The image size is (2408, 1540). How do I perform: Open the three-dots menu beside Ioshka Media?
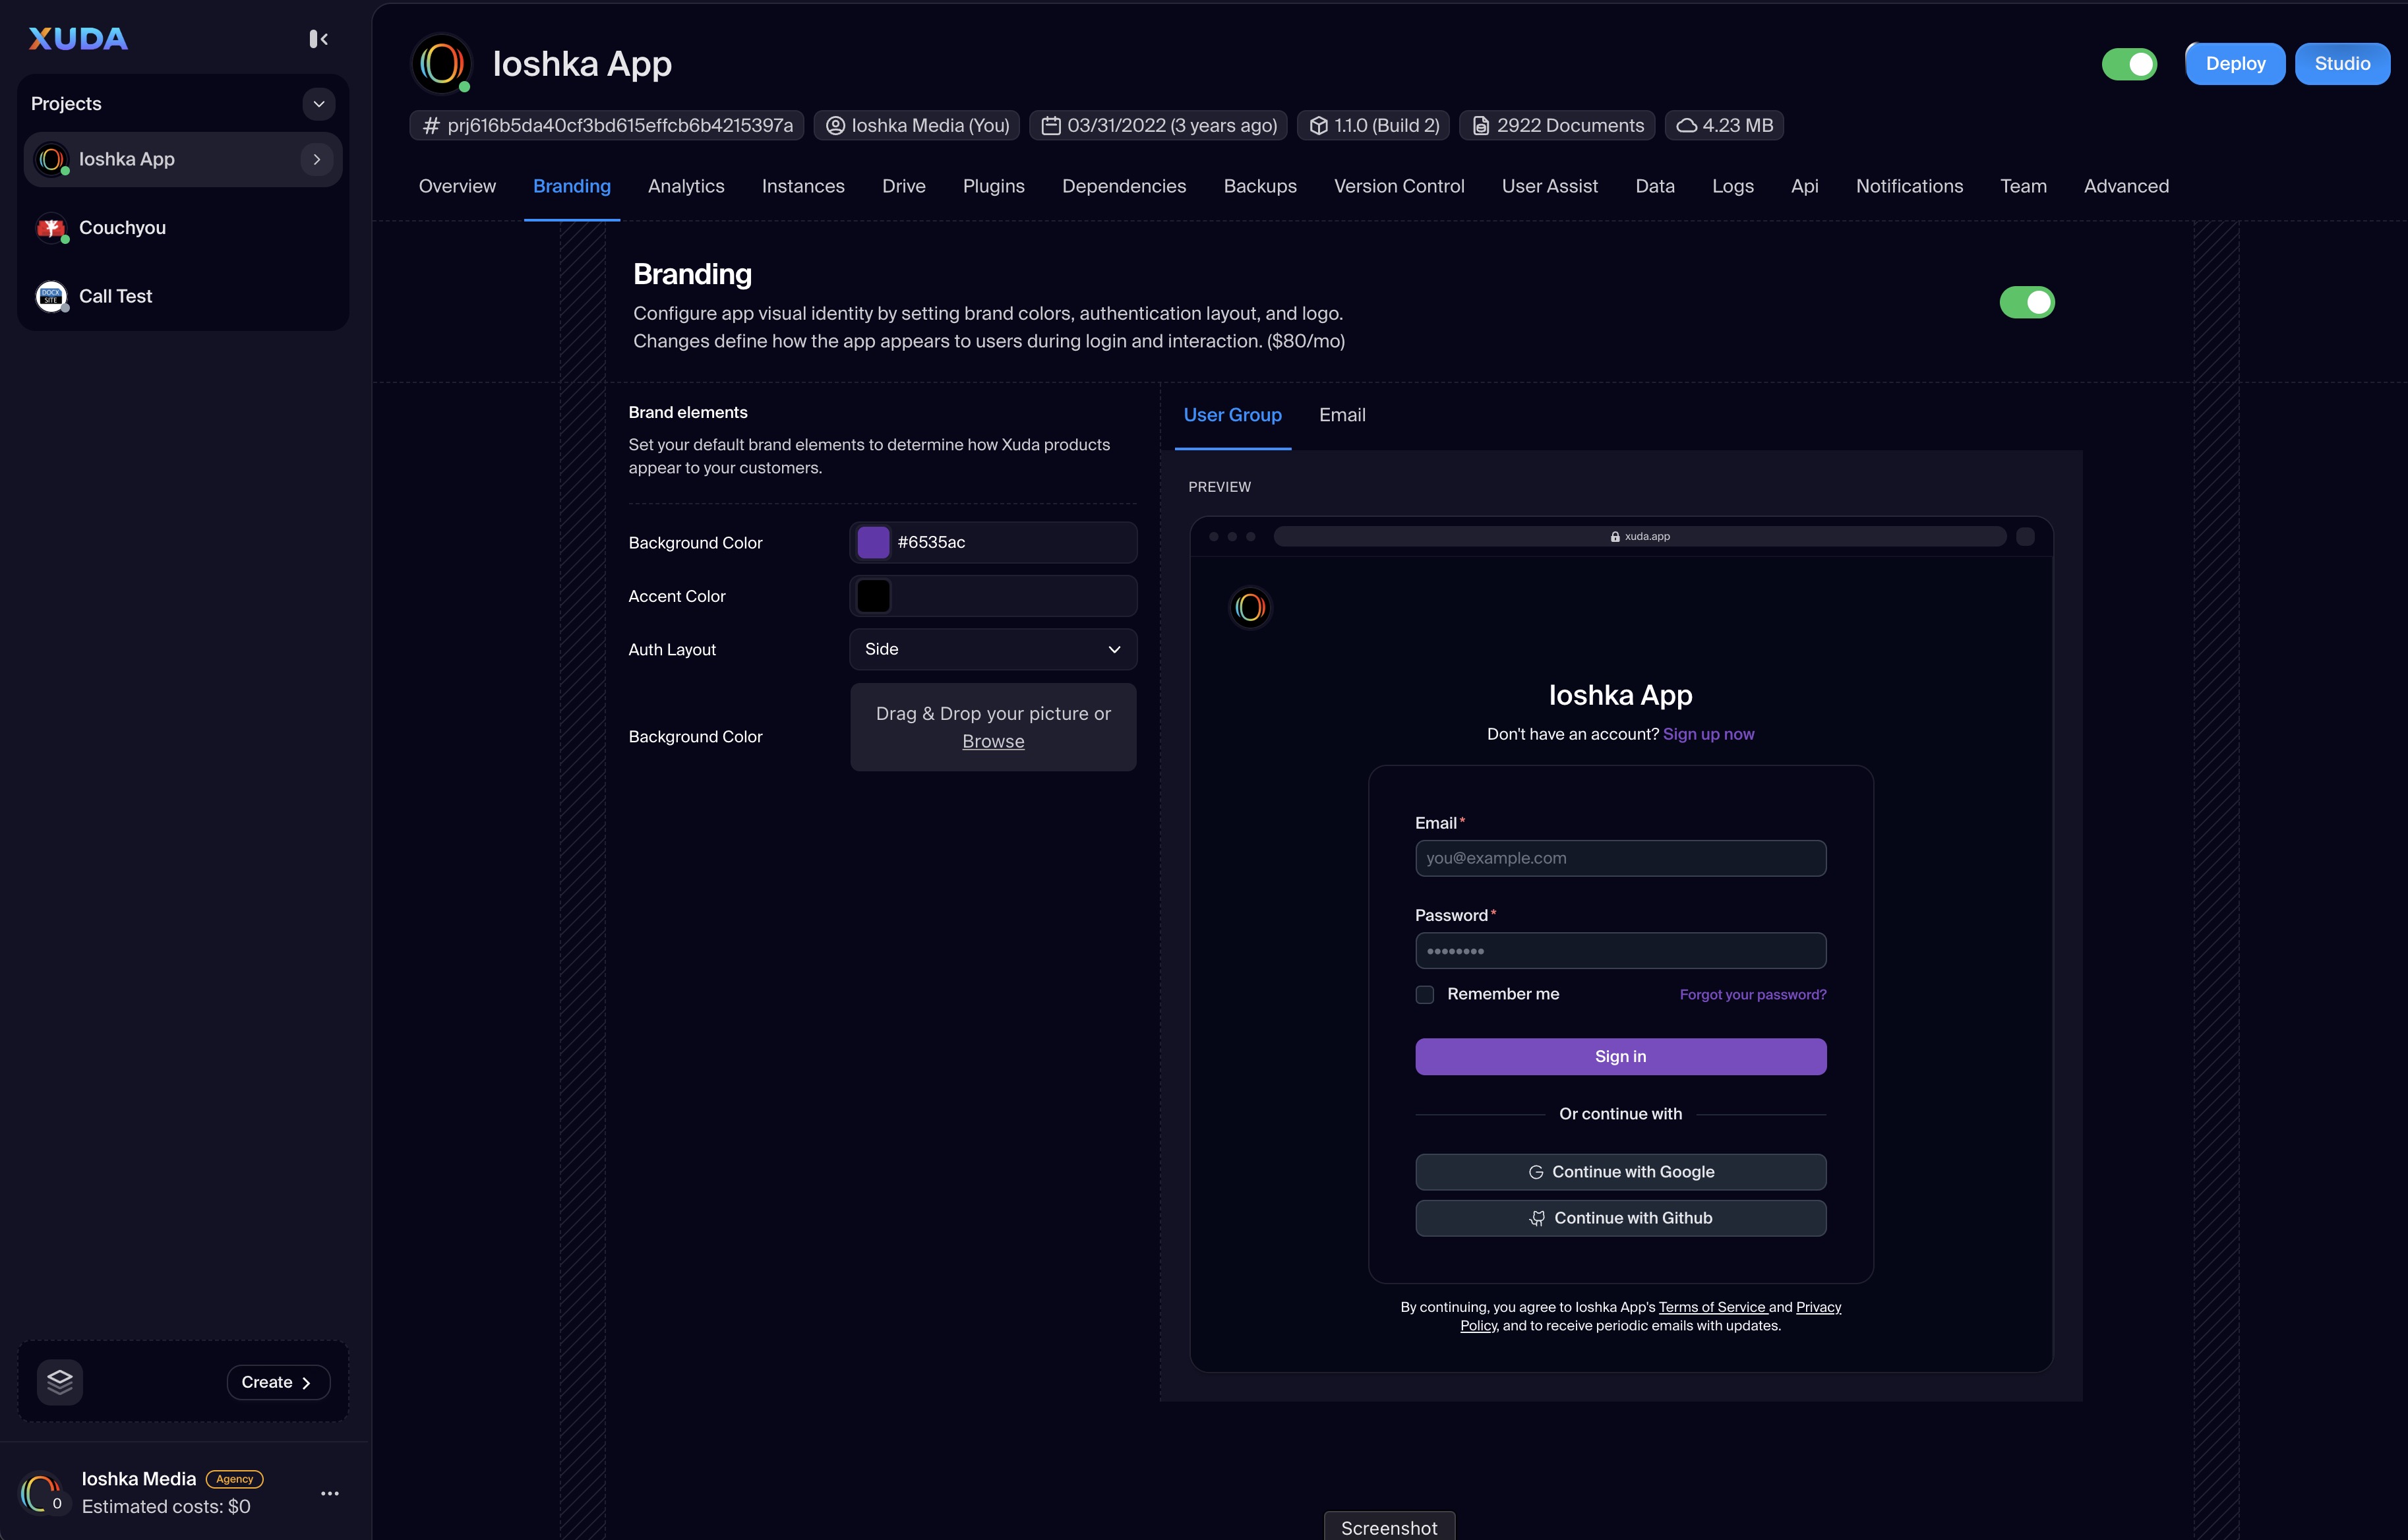[x=330, y=1493]
